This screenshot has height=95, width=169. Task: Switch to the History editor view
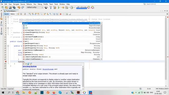pos(13,14)
